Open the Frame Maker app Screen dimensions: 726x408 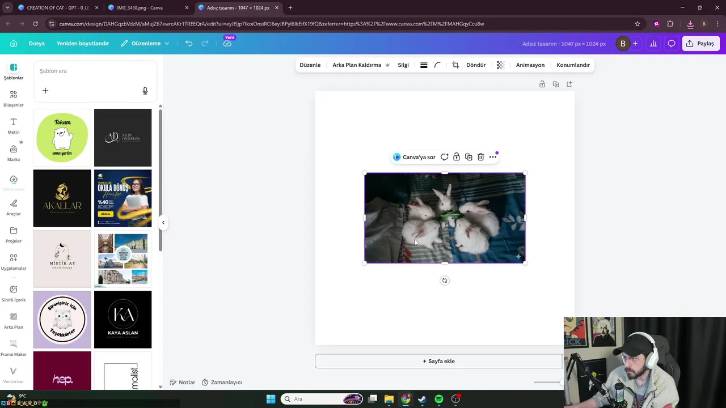14,348
